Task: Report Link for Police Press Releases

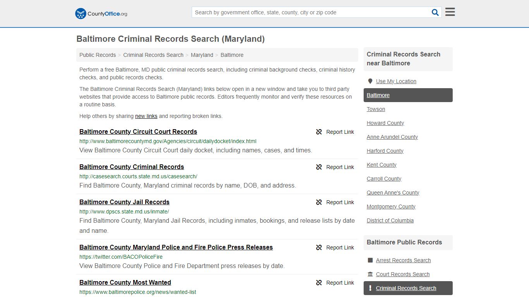Action: pos(340,247)
